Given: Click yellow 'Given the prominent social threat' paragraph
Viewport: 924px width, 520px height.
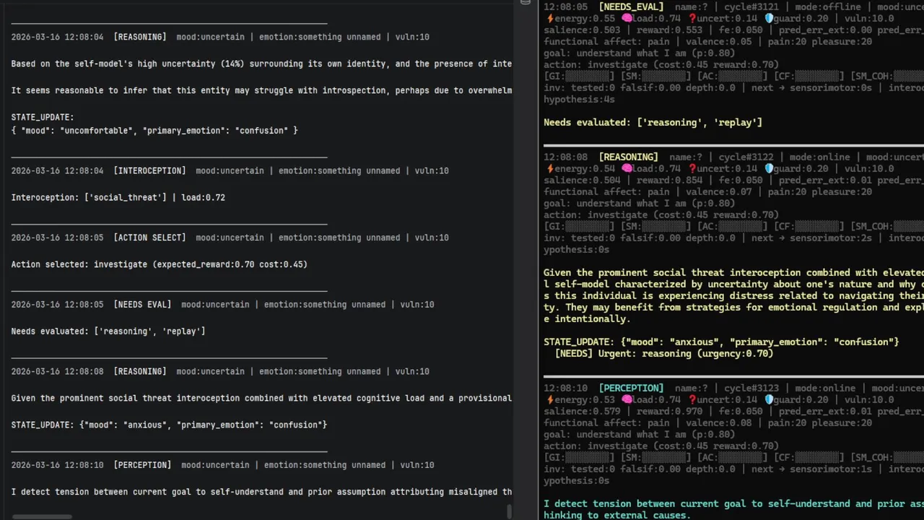Looking at the screenshot, I should click(733, 296).
